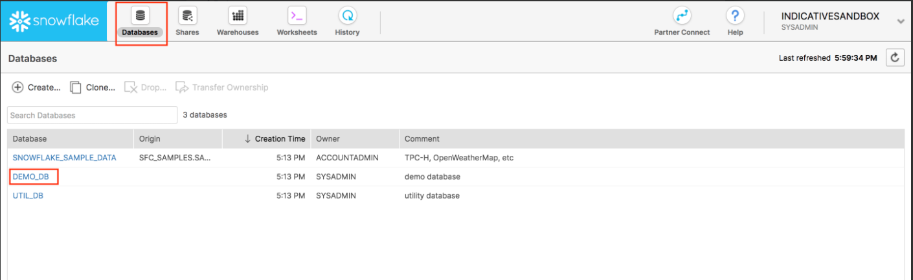Refresh the databases list

(x=895, y=58)
